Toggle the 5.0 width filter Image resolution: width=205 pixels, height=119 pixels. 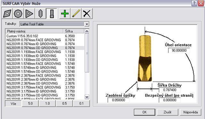30,103
